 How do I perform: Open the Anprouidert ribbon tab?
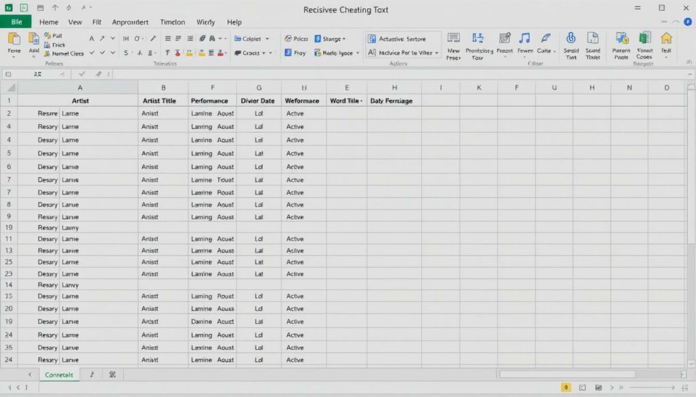click(x=130, y=22)
